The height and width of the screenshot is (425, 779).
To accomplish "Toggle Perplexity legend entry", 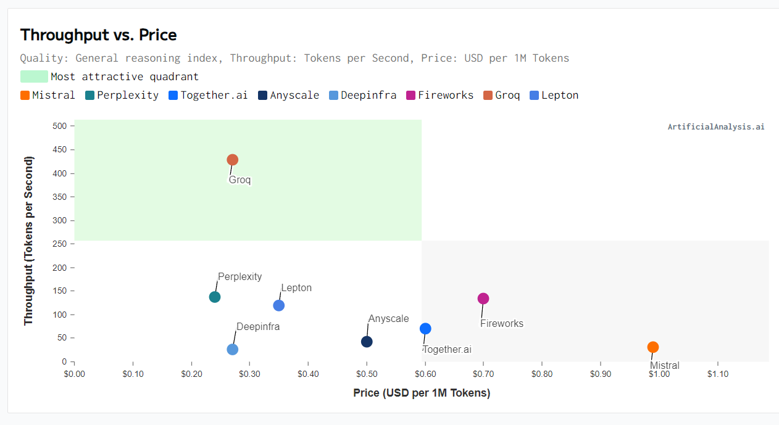I will coord(122,95).
